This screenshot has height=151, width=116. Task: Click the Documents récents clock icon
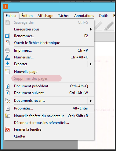pyautogui.click(x=8, y=101)
